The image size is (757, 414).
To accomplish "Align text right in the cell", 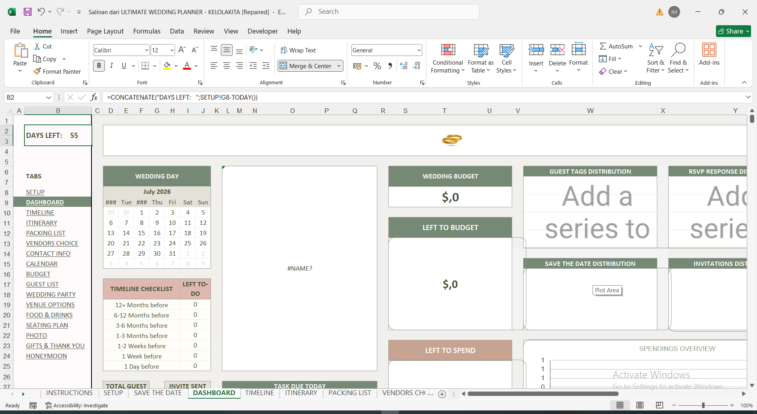I will click(239, 66).
